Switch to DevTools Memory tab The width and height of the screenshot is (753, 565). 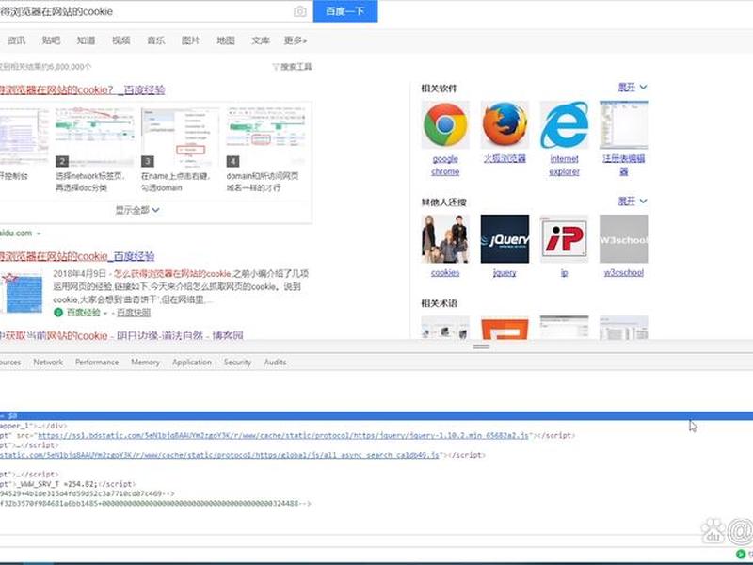pyautogui.click(x=146, y=363)
